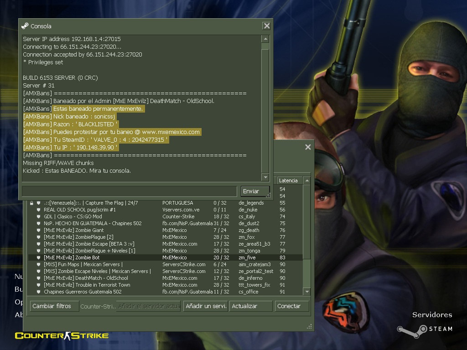Close the Consola window
This screenshot has width=467, height=350.
pyautogui.click(x=266, y=26)
